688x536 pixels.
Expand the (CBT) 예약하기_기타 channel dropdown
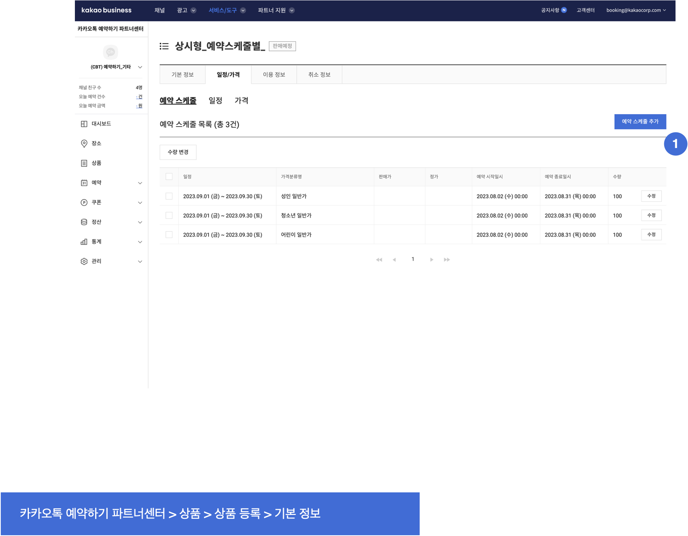click(140, 67)
